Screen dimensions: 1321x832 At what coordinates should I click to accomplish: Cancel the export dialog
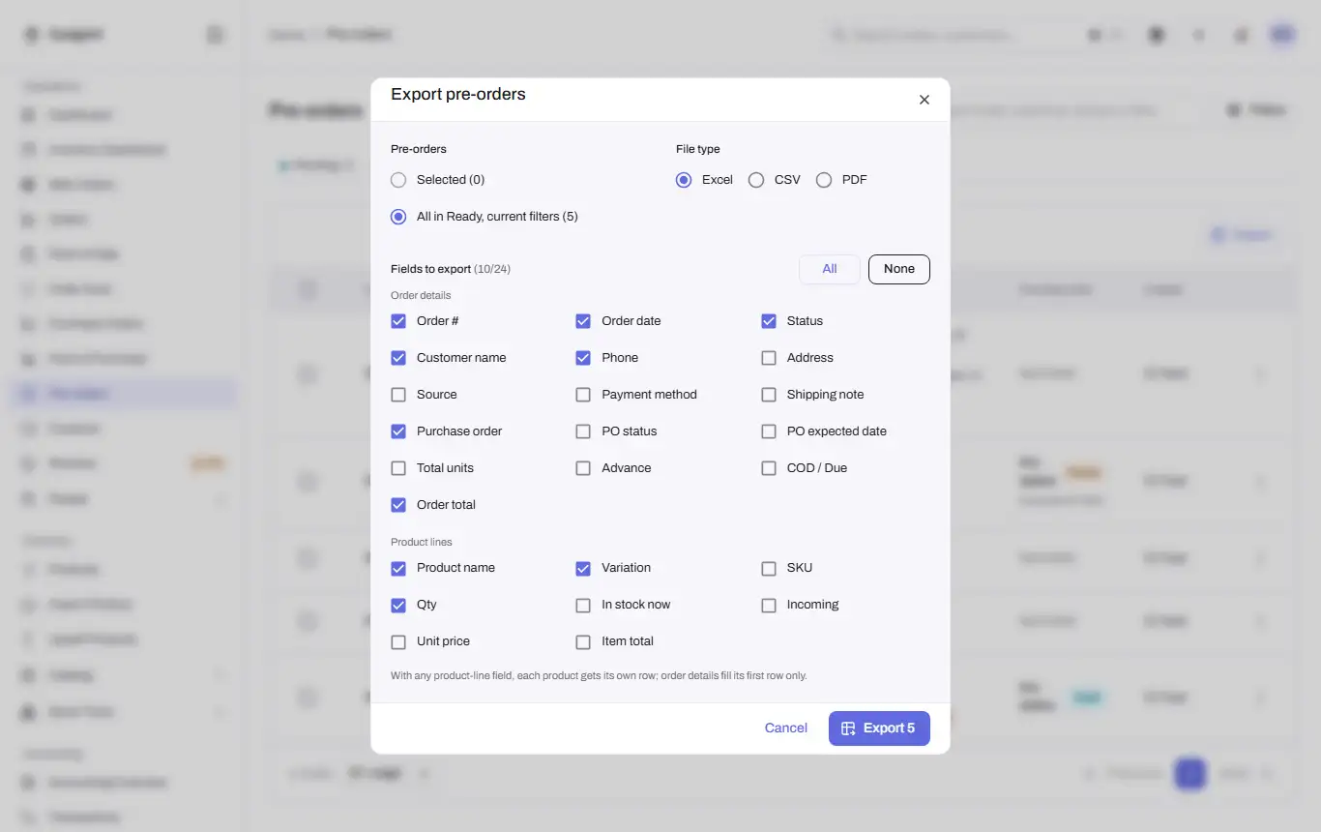tap(786, 728)
